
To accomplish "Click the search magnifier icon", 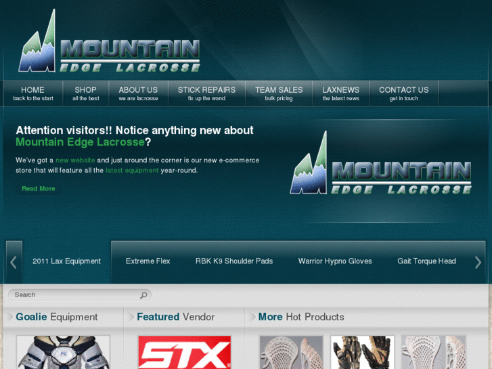I will pos(143,295).
